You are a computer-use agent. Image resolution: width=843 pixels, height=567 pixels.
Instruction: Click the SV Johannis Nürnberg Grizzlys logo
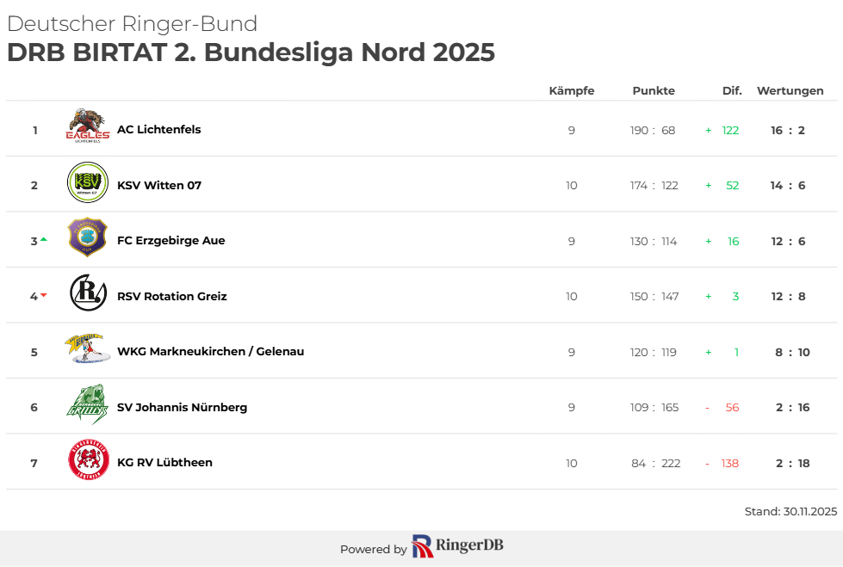(x=88, y=404)
